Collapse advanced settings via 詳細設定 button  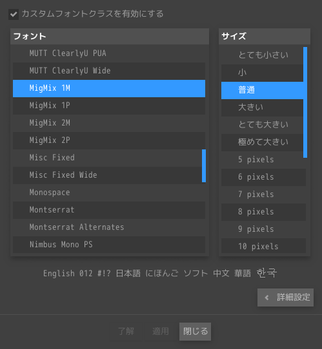click(x=285, y=297)
